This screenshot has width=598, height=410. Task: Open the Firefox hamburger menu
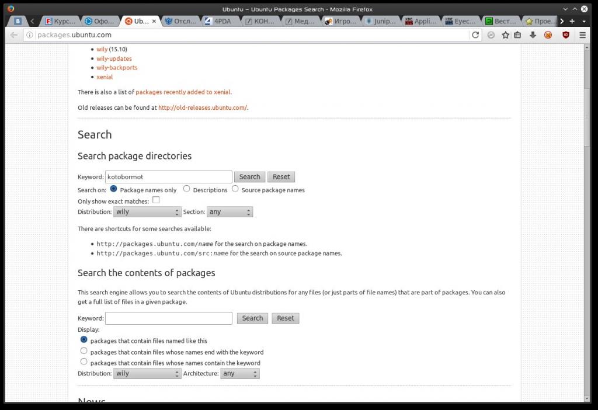(x=582, y=35)
